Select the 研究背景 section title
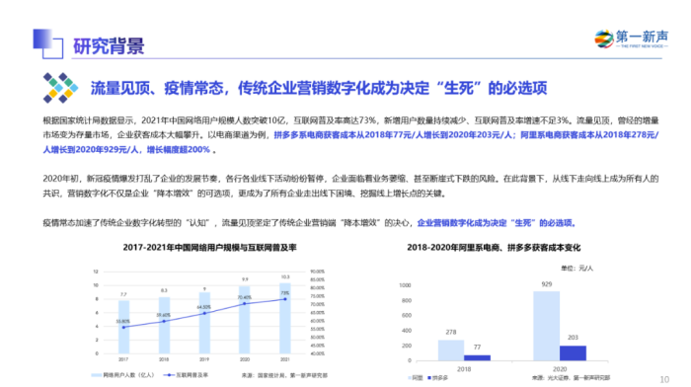691x387 pixels. (109, 45)
